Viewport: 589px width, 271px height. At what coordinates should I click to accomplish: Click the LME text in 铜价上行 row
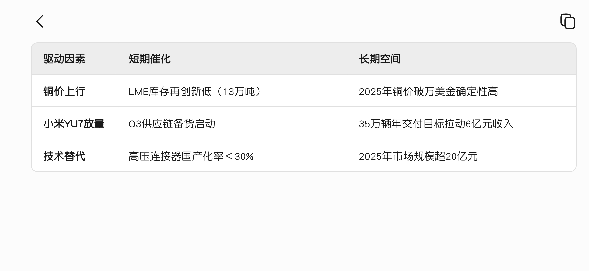(138, 92)
